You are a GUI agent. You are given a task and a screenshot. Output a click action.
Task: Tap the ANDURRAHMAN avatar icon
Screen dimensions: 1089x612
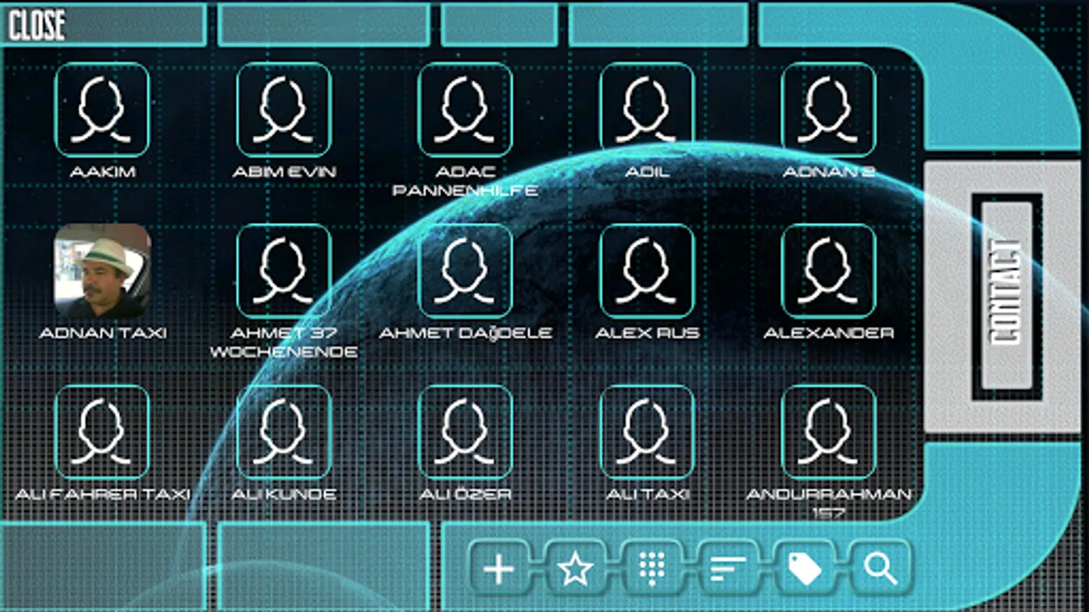click(829, 432)
